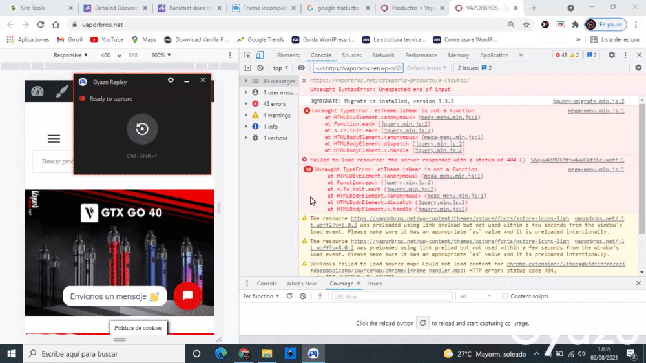This screenshot has height=363, width=646.
Task: Click the export coverage download icon
Action: point(320,296)
